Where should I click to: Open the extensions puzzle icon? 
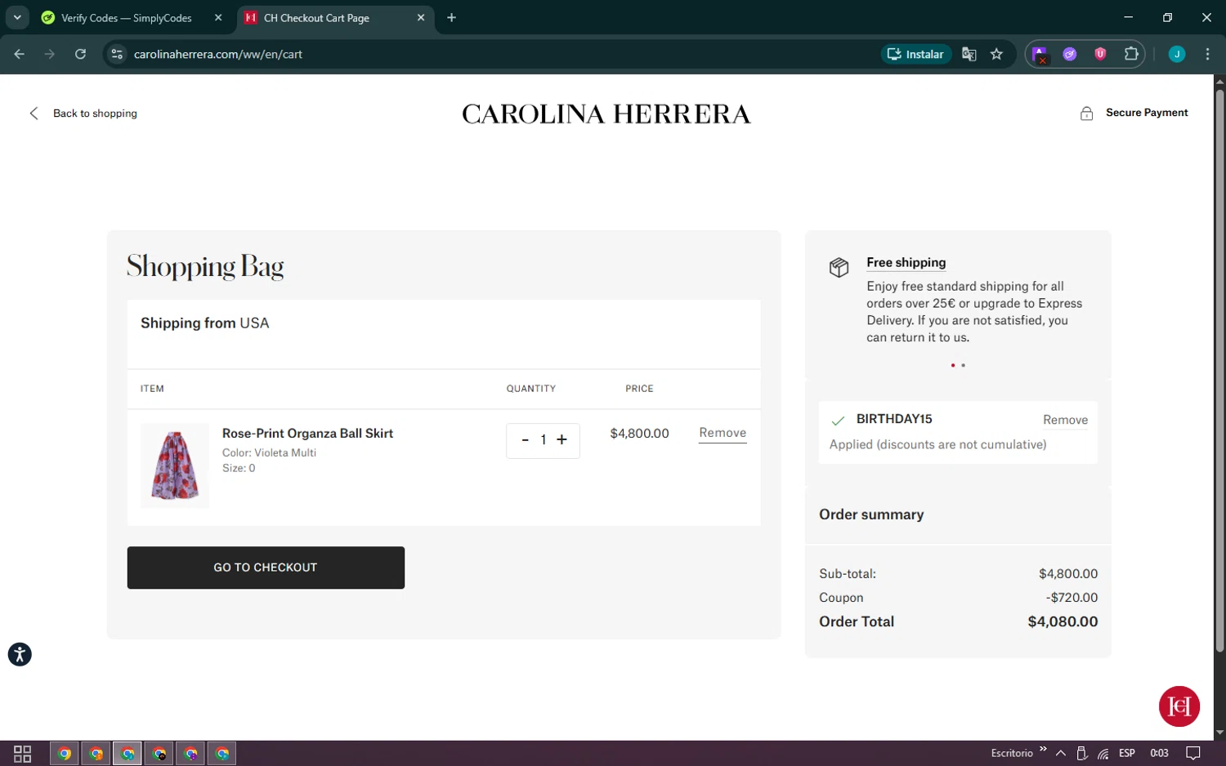pyautogui.click(x=1131, y=54)
